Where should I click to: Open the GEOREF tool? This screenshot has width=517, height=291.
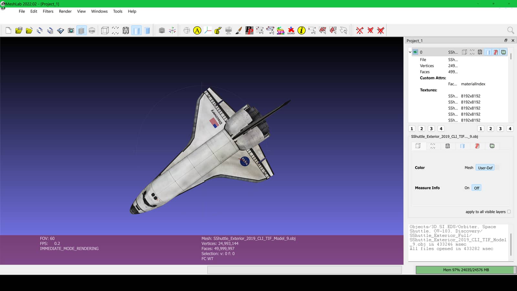(291, 30)
